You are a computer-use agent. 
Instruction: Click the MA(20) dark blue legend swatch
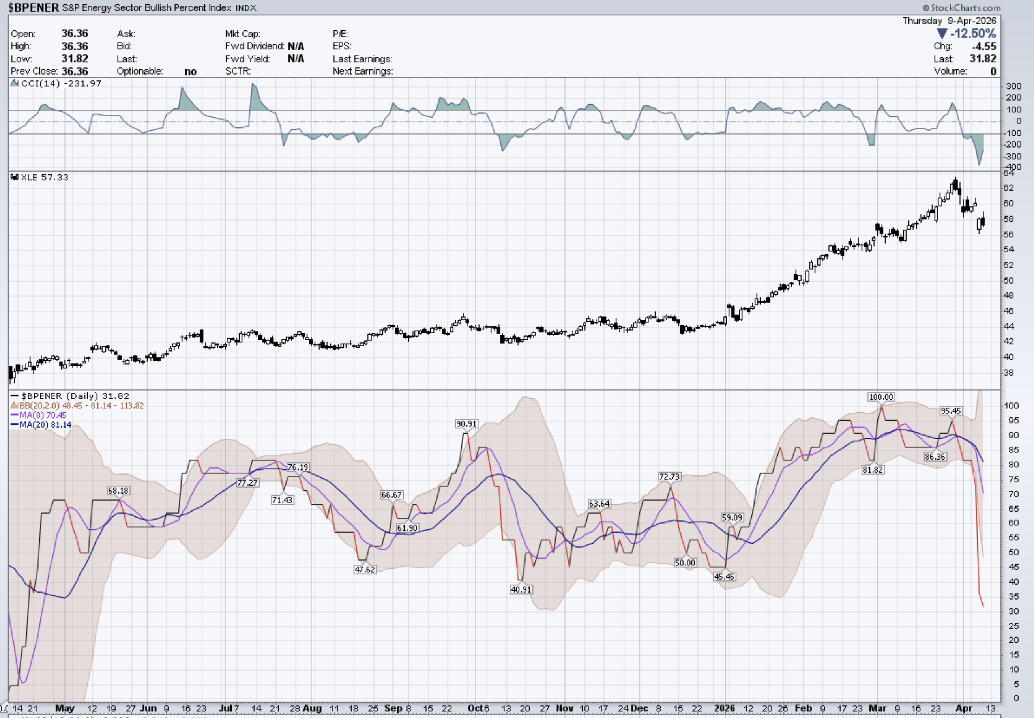point(14,424)
